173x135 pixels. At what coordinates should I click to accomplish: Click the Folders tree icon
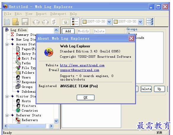(18, 73)
